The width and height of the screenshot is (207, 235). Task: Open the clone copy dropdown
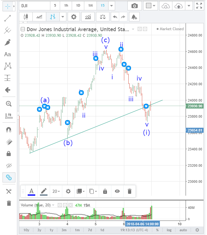click(93, 191)
